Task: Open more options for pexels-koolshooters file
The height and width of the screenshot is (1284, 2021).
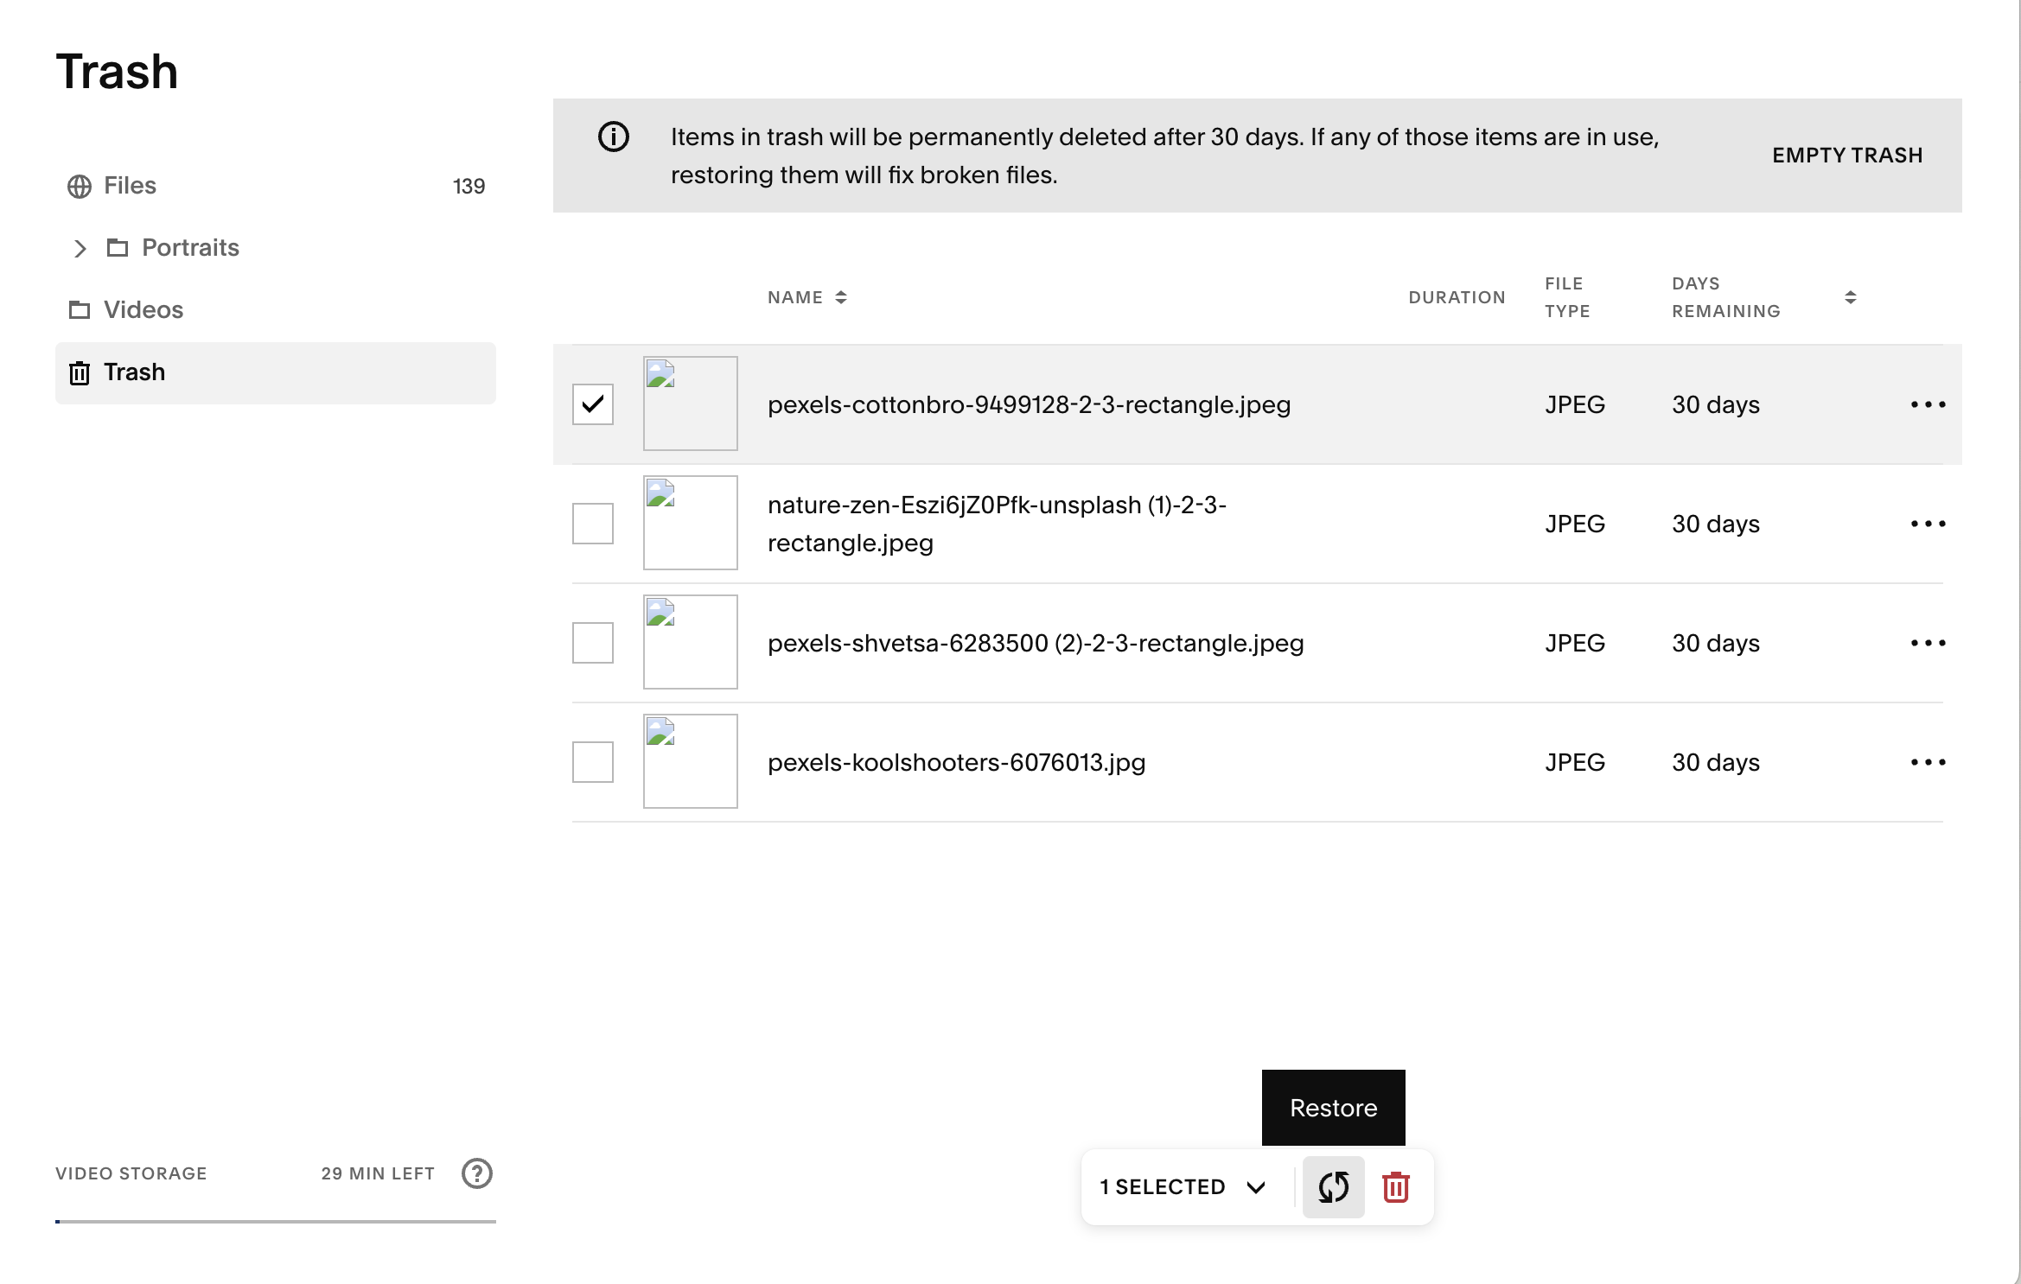Action: 1928,762
